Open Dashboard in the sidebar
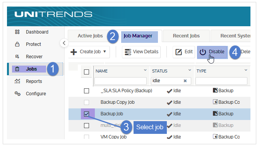The image size is (264, 152). [37, 32]
